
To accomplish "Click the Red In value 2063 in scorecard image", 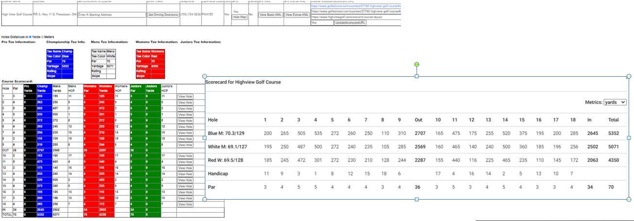I will (x=592, y=160).
